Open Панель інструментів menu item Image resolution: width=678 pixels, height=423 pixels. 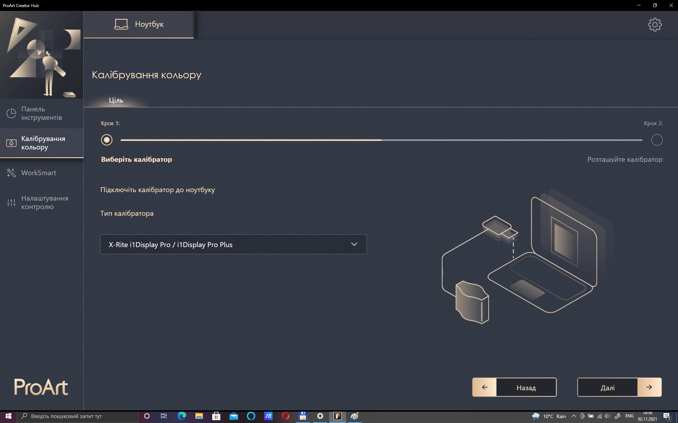(x=41, y=114)
